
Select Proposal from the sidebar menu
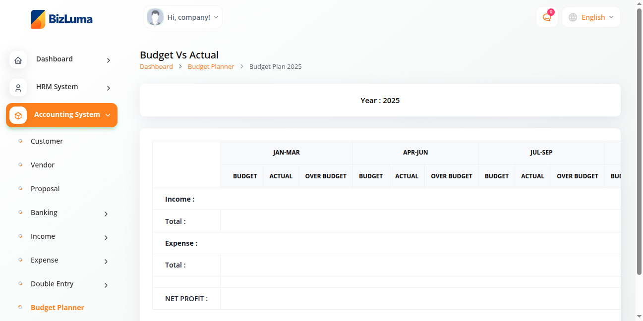pos(45,189)
